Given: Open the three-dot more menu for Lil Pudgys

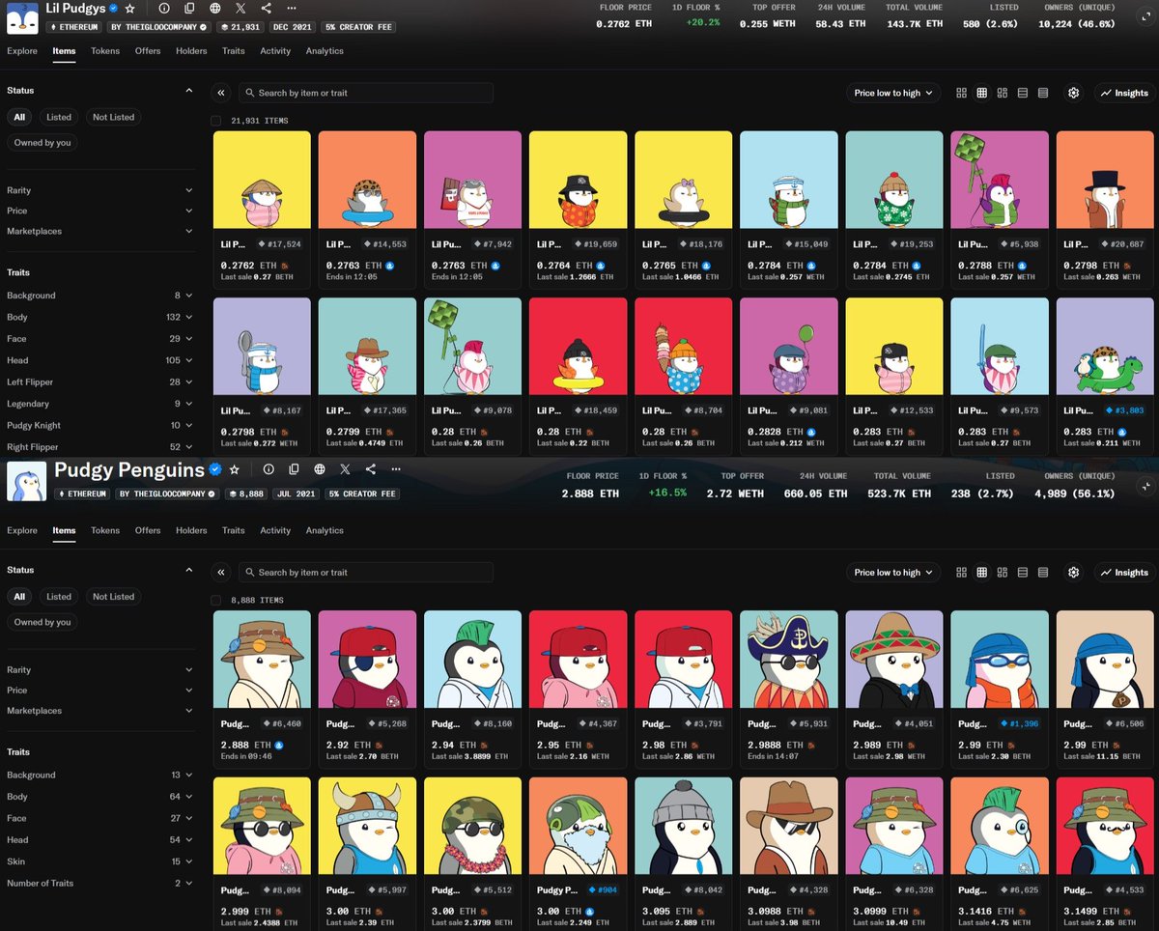Looking at the screenshot, I should 292,8.
